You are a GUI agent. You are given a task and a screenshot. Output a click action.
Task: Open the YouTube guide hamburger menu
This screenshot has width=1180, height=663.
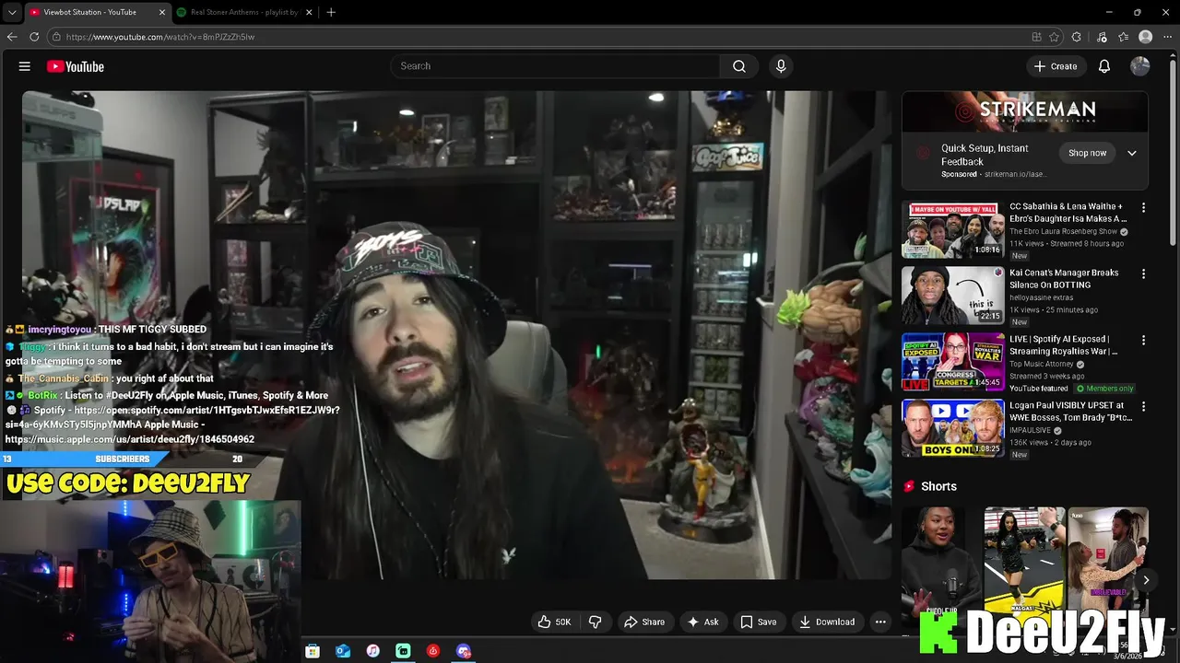coord(25,66)
